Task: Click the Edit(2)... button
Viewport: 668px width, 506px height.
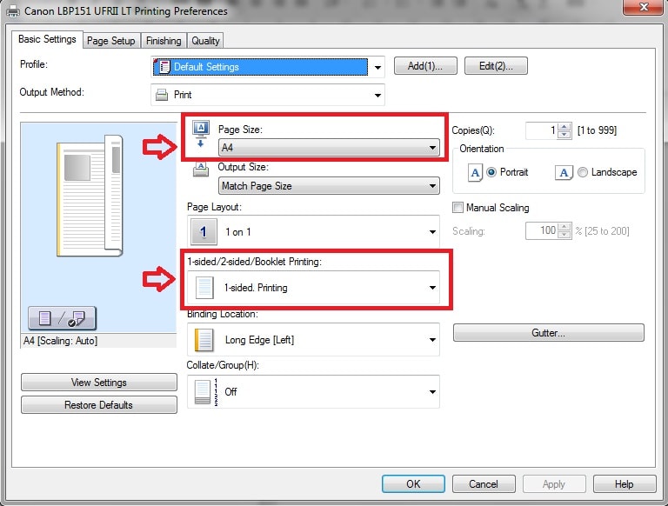Action: tap(496, 66)
